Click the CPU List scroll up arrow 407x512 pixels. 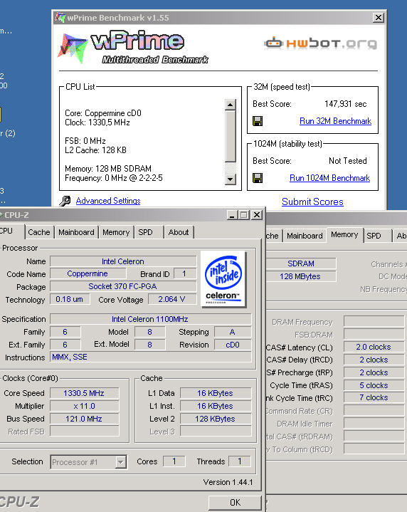pos(230,105)
